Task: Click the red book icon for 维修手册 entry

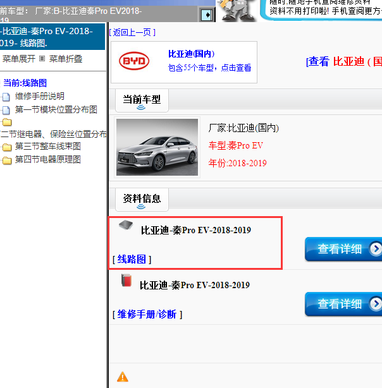Action: tap(126, 281)
